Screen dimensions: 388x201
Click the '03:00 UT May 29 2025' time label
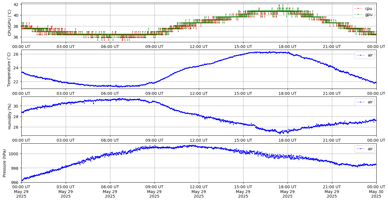[66, 191]
